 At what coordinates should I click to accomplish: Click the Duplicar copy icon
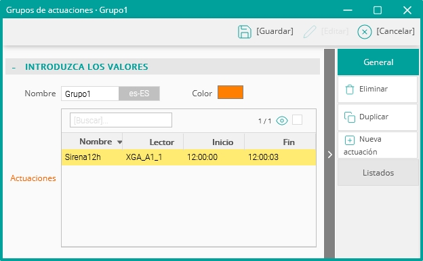coord(350,117)
